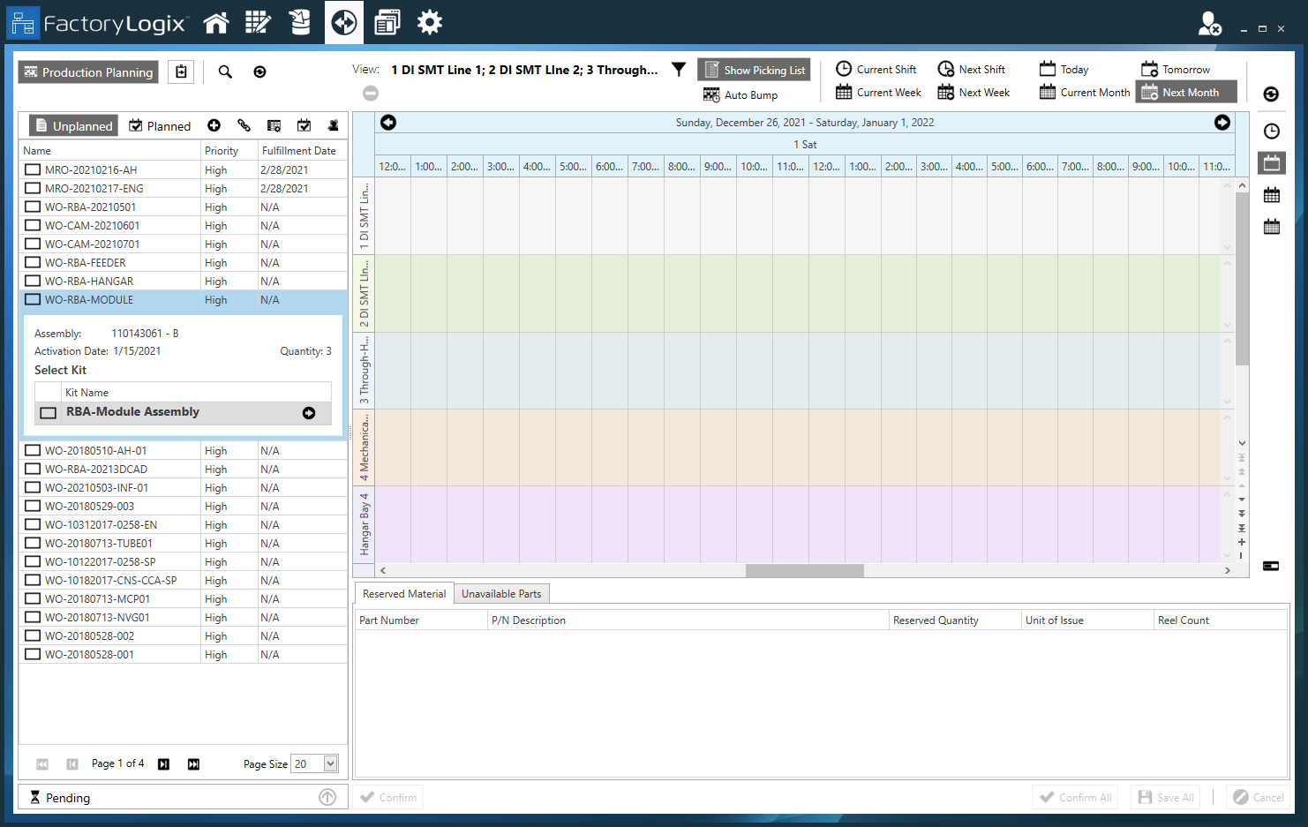Screen dimensions: 1308x827
Task: Open the Settings gear in top navigation
Action: click(430, 22)
